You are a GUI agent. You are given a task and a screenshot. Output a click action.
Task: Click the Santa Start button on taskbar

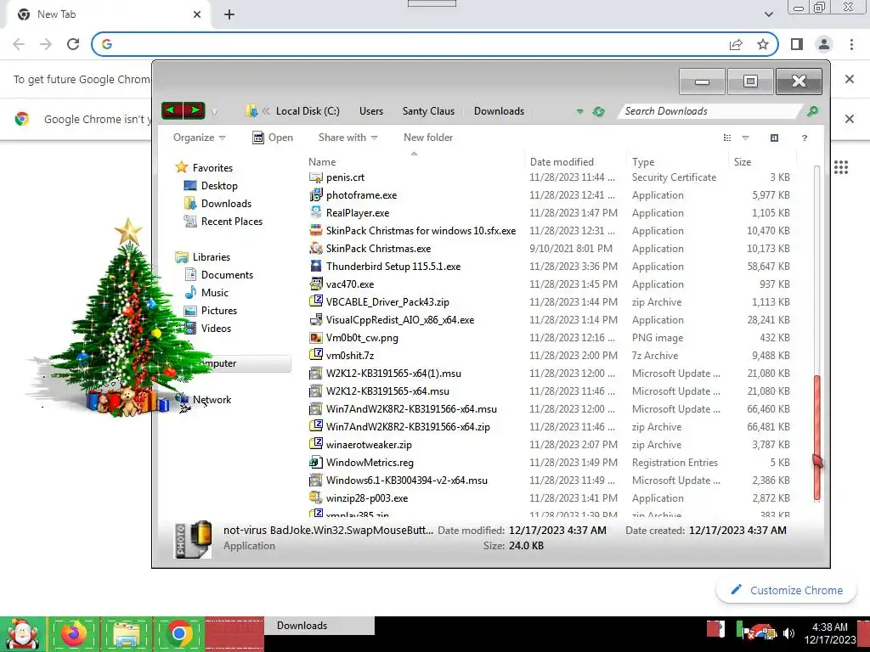click(22, 633)
